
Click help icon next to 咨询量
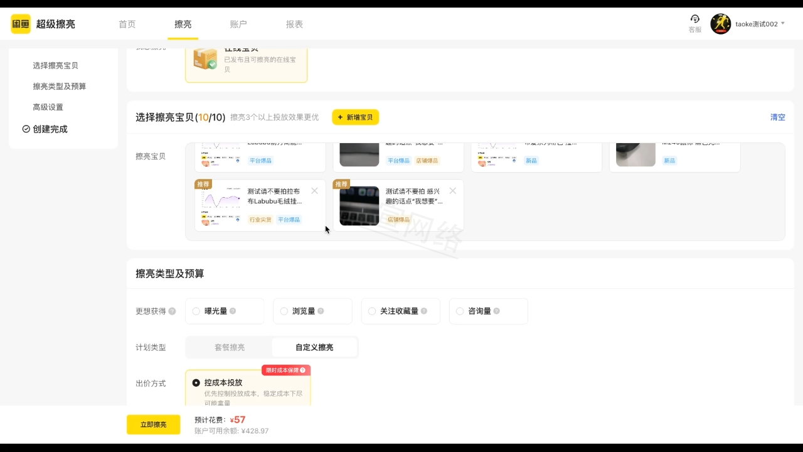pyautogui.click(x=496, y=311)
